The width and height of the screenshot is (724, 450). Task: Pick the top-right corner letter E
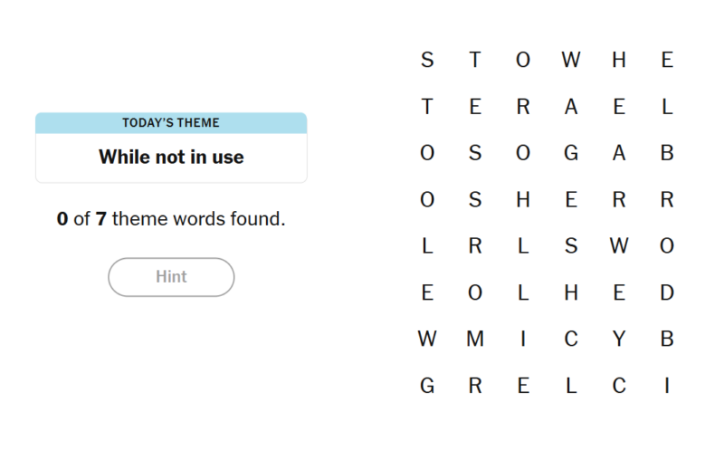667,61
